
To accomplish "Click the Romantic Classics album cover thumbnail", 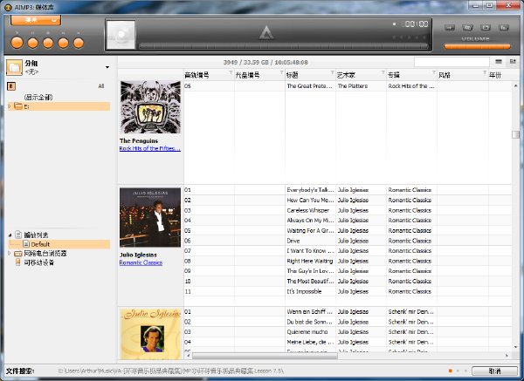I will 150,217.
